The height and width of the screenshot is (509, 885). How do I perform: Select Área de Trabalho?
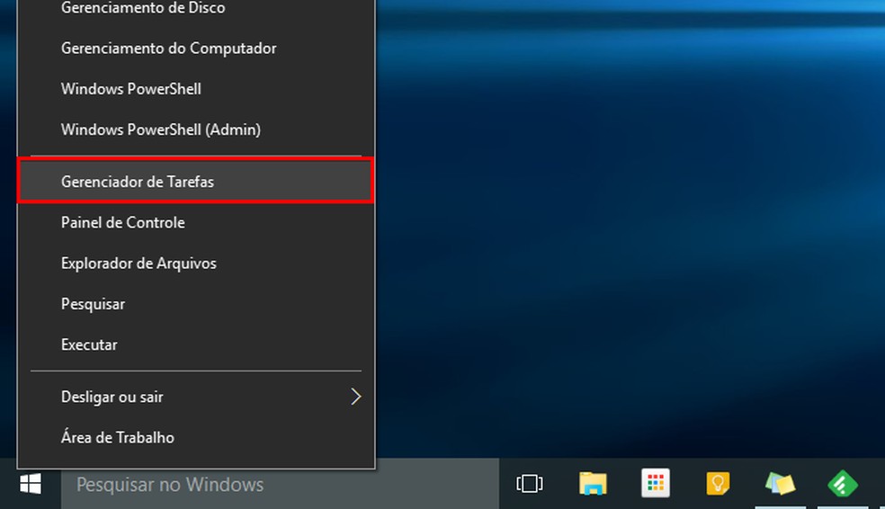(196, 437)
